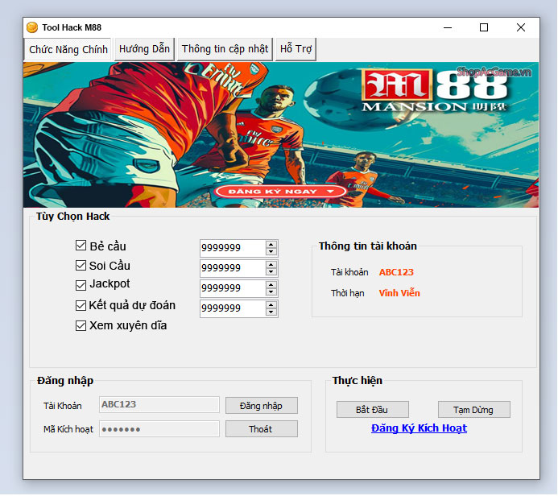
Task: Increase the Soi Cầu spinner value
Action: point(271,265)
